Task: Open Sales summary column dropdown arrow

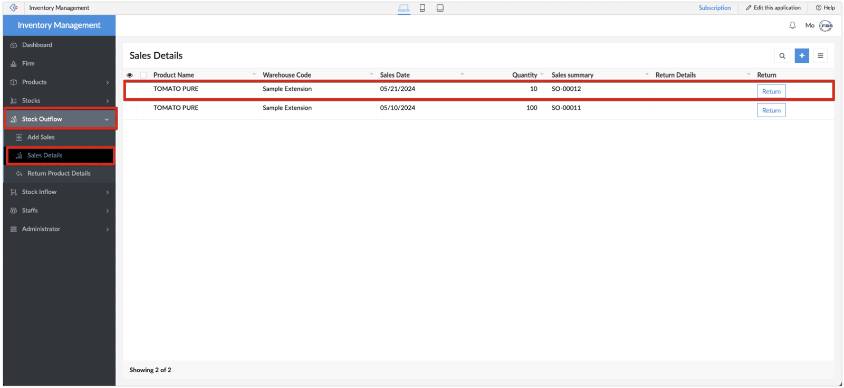Action: click(647, 74)
